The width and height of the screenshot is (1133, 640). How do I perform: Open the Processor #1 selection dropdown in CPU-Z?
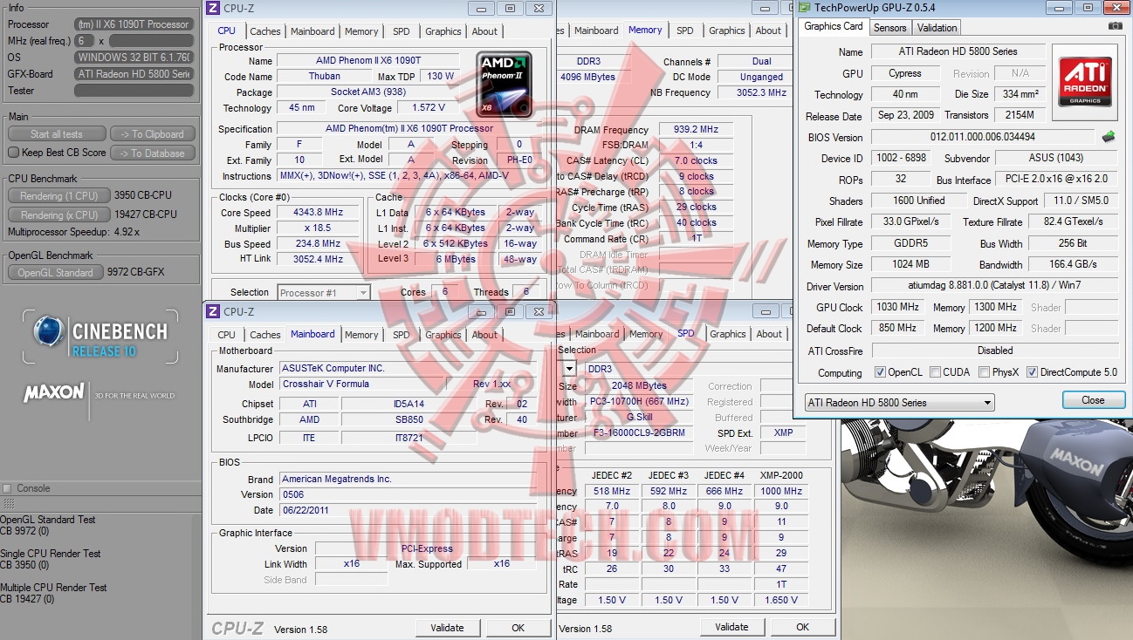coord(324,293)
